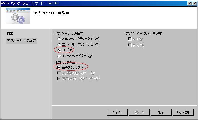The height and width of the screenshot is (120, 198).
Task: Toggle the 空のプロジェクト checkbox
Action: pos(59,67)
